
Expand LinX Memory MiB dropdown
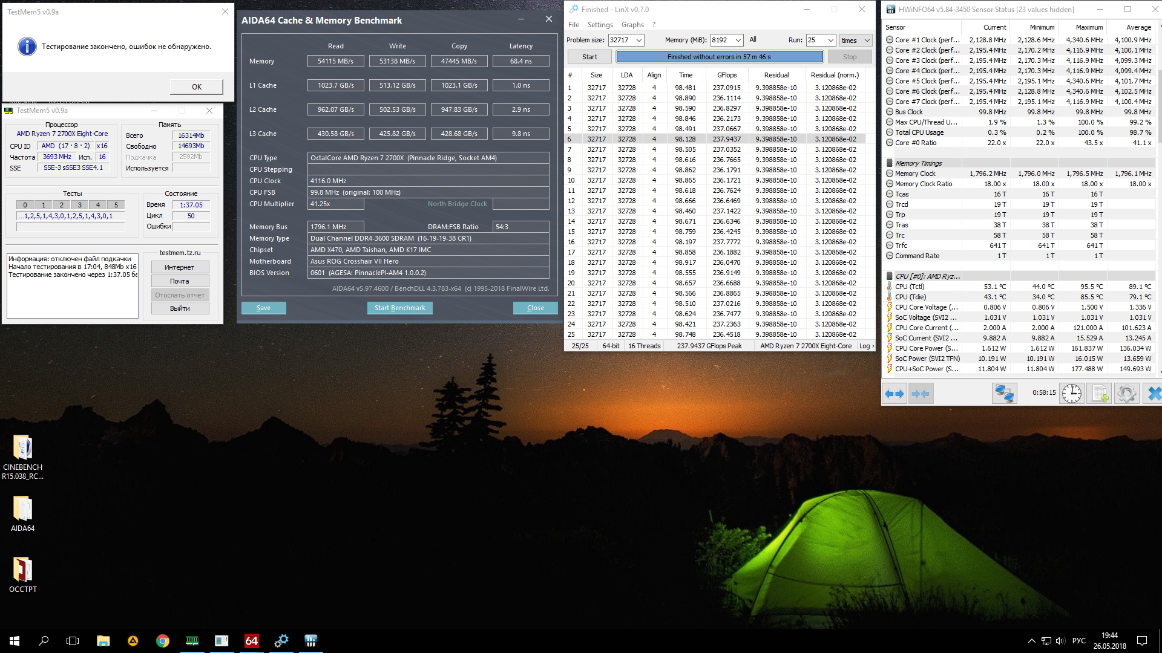point(738,41)
